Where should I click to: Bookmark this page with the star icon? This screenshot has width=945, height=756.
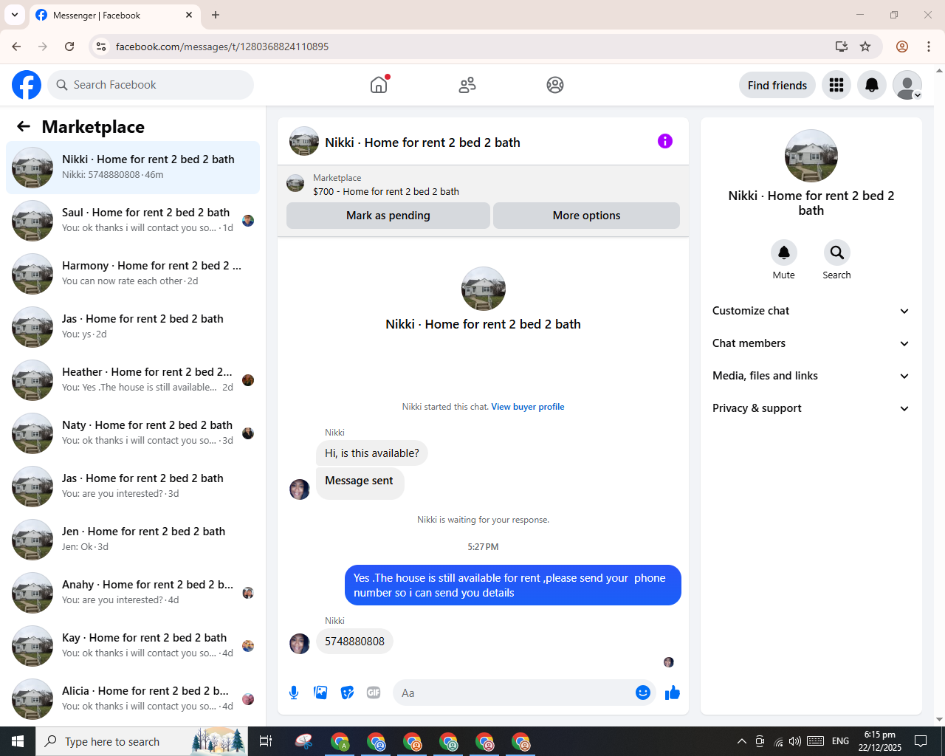[865, 47]
